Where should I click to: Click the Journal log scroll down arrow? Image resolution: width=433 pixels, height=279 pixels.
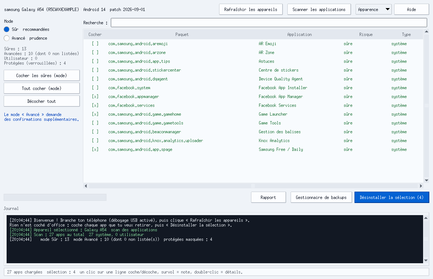pos(426,261)
